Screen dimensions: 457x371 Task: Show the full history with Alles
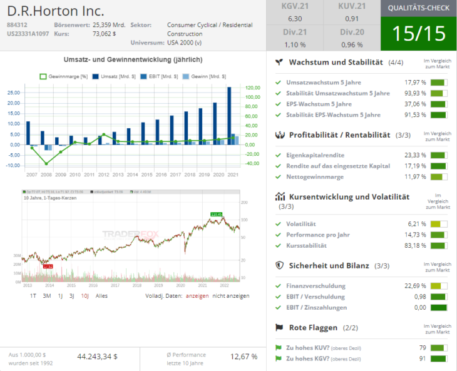click(x=101, y=296)
